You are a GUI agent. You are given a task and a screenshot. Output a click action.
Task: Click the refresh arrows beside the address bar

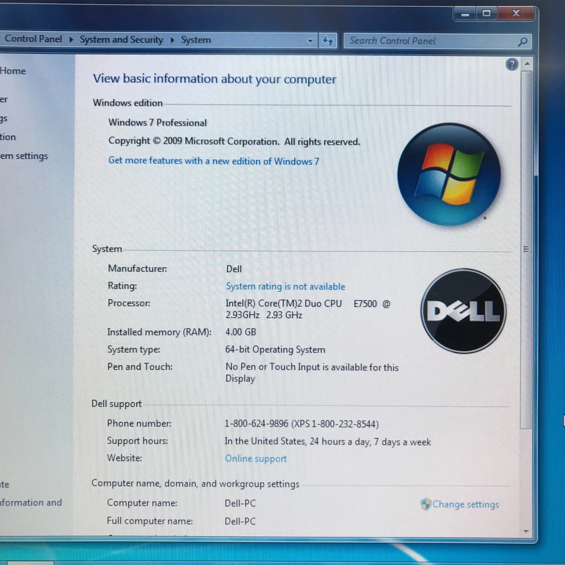[328, 41]
